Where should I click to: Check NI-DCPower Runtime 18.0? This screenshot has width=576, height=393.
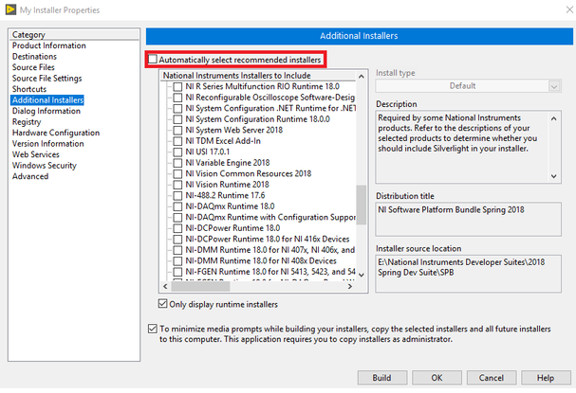point(177,228)
